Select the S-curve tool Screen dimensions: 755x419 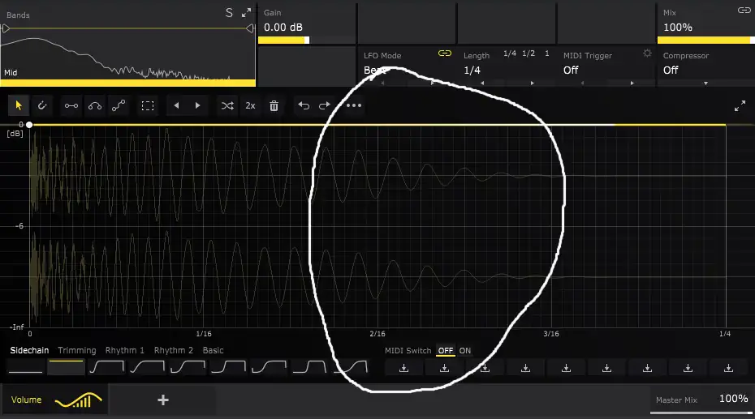tap(119, 105)
